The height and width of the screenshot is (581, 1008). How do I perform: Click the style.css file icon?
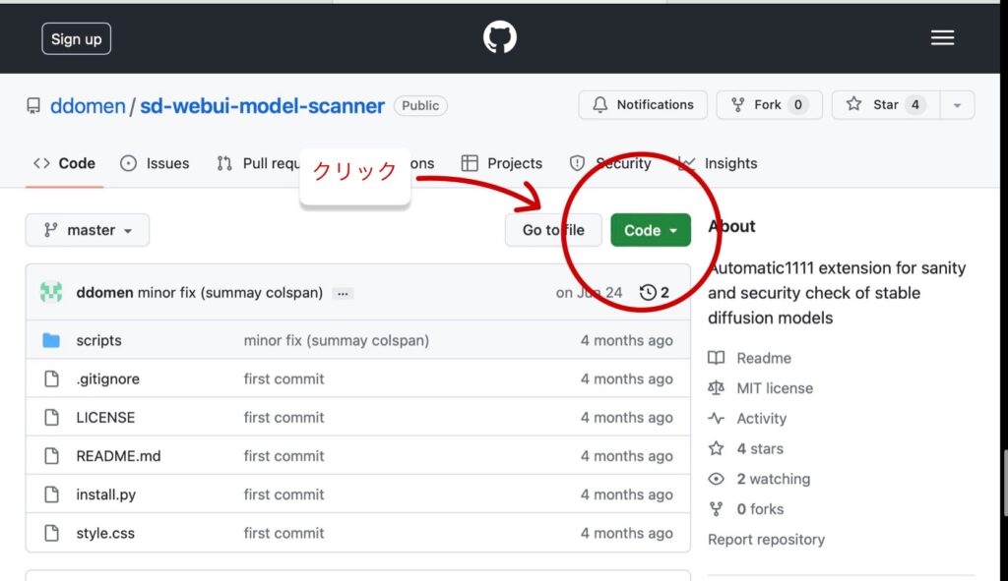51,533
